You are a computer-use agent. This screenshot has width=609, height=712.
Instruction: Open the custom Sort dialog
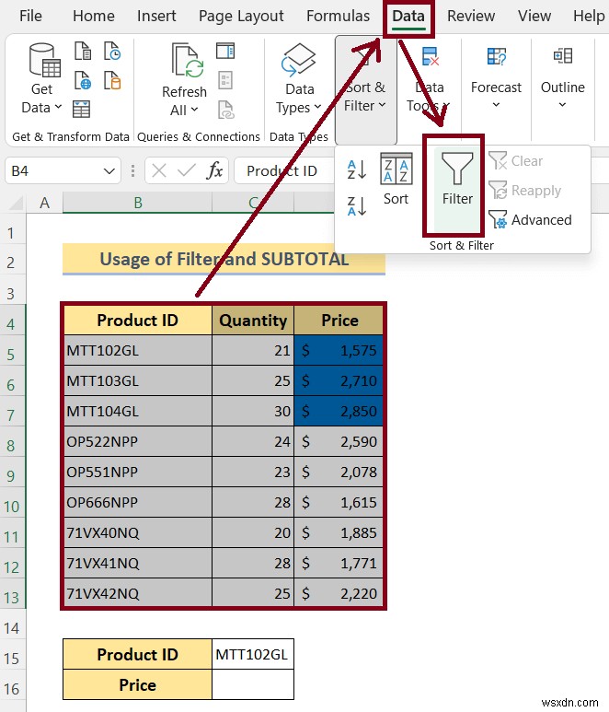[396, 179]
